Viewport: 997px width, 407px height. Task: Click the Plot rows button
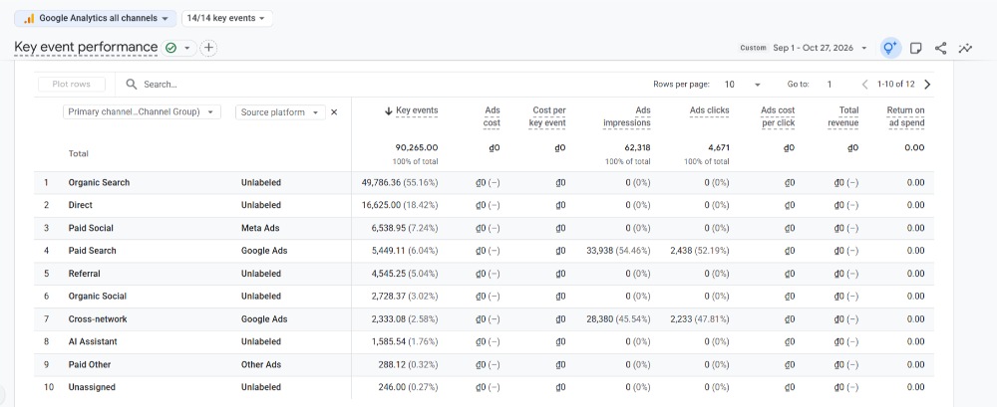(x=71, y=85)
